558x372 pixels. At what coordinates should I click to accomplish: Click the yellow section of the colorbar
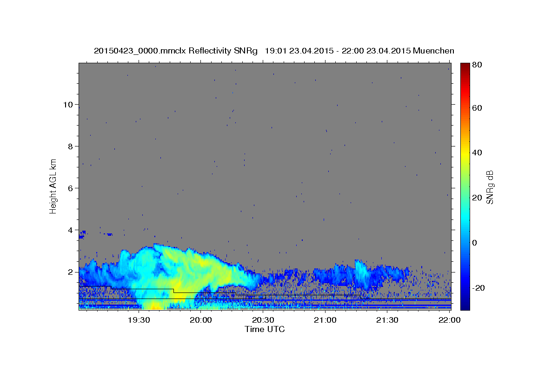coord(465,153)
